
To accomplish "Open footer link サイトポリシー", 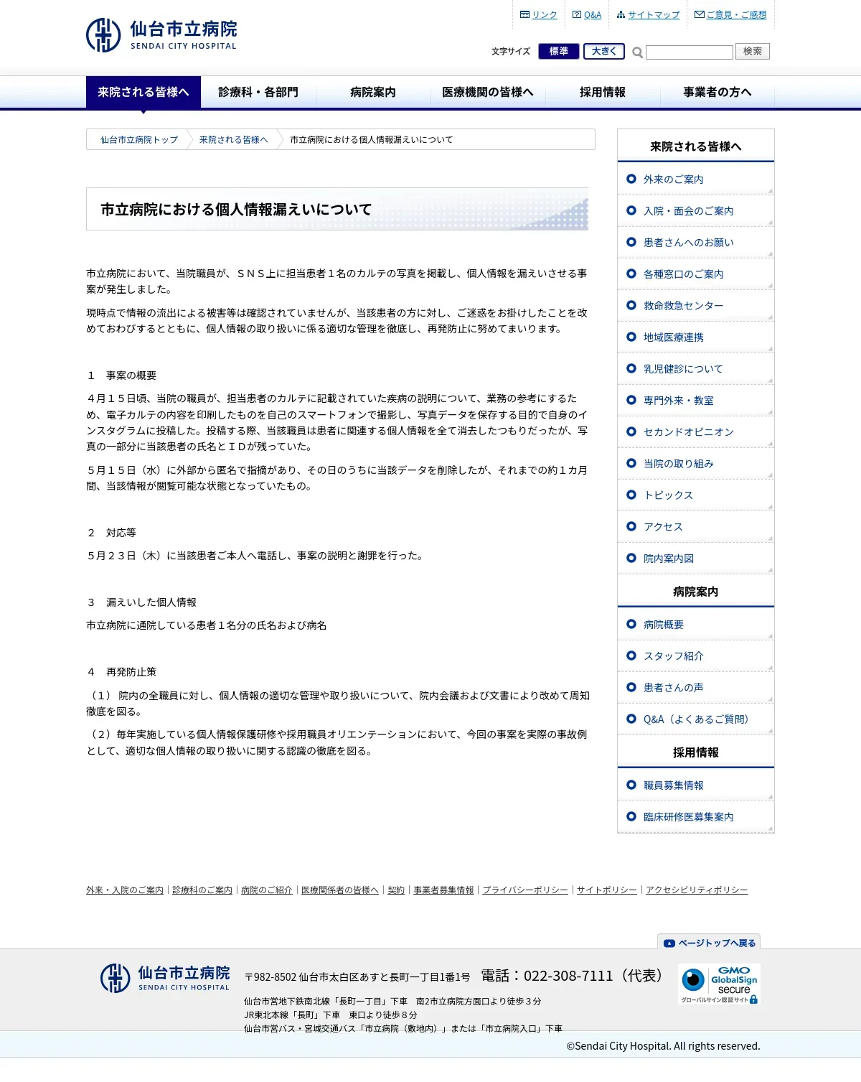I will tap(607, 890).
